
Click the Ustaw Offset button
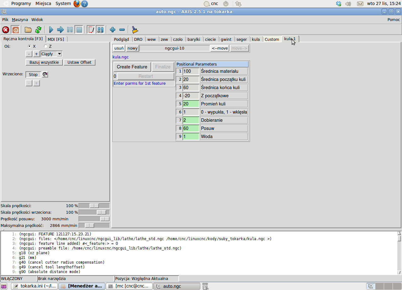(x=79, y=62)
